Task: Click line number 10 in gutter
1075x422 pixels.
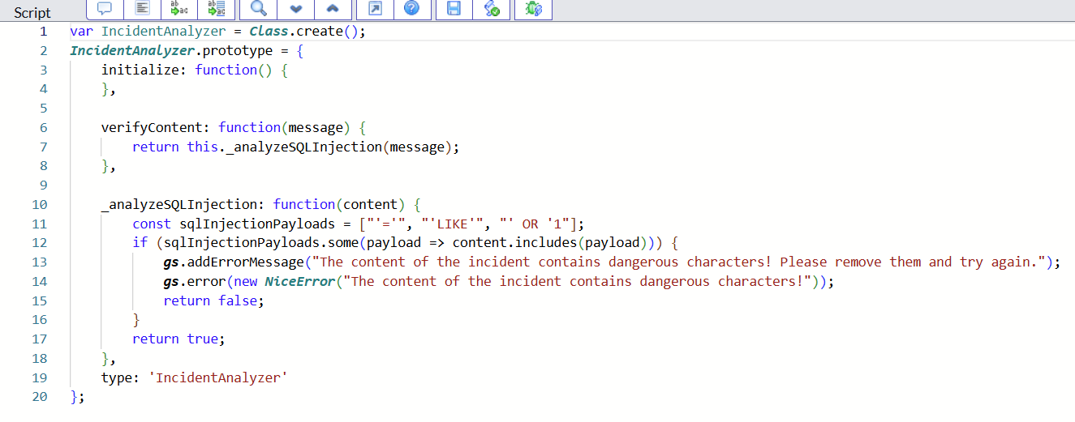Action: (x=40, y=204)
